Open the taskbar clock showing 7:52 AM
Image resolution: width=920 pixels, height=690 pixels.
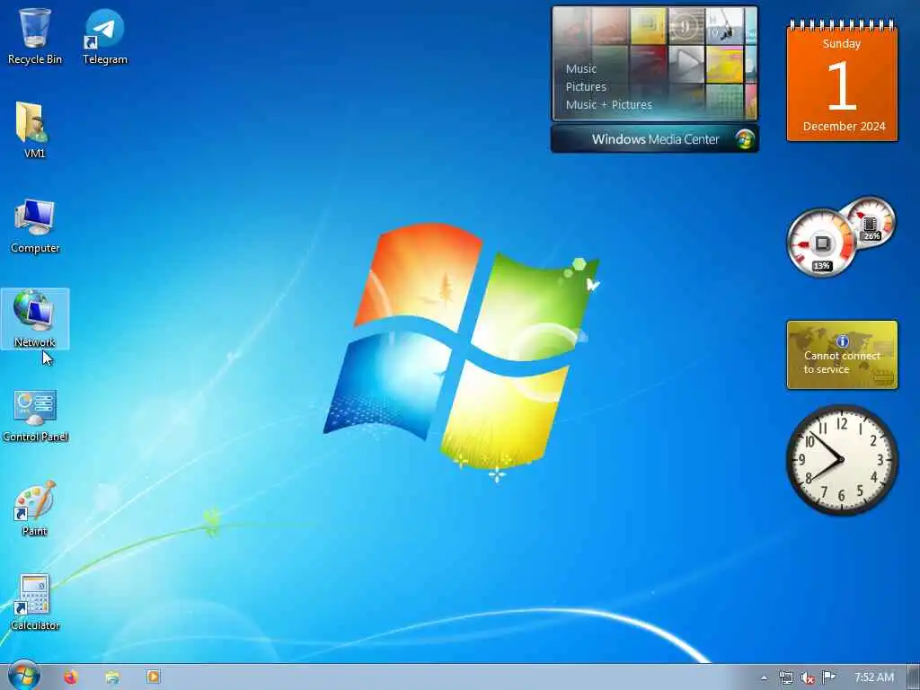[x=873, y=677]
